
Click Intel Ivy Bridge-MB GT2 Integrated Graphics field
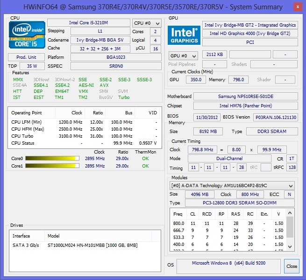pyautogui.click(x=250, y=25)
